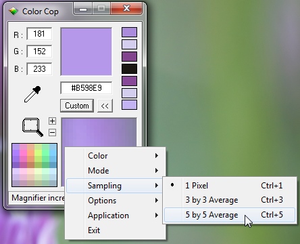
Task: Choose Exit from the context menu
Action: 116,230
